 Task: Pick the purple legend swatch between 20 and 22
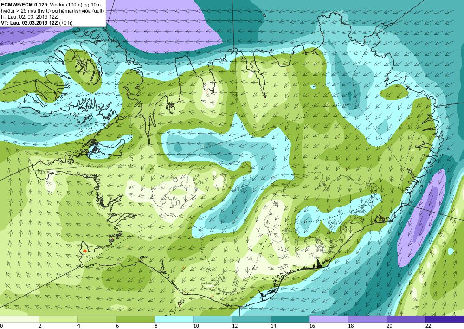point(406,319)
